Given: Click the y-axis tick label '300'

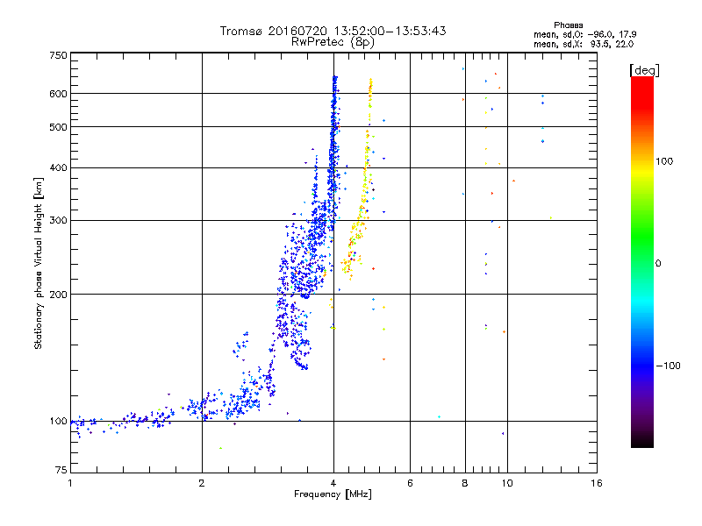Looking at the screenshot, I should click(58, 220).
